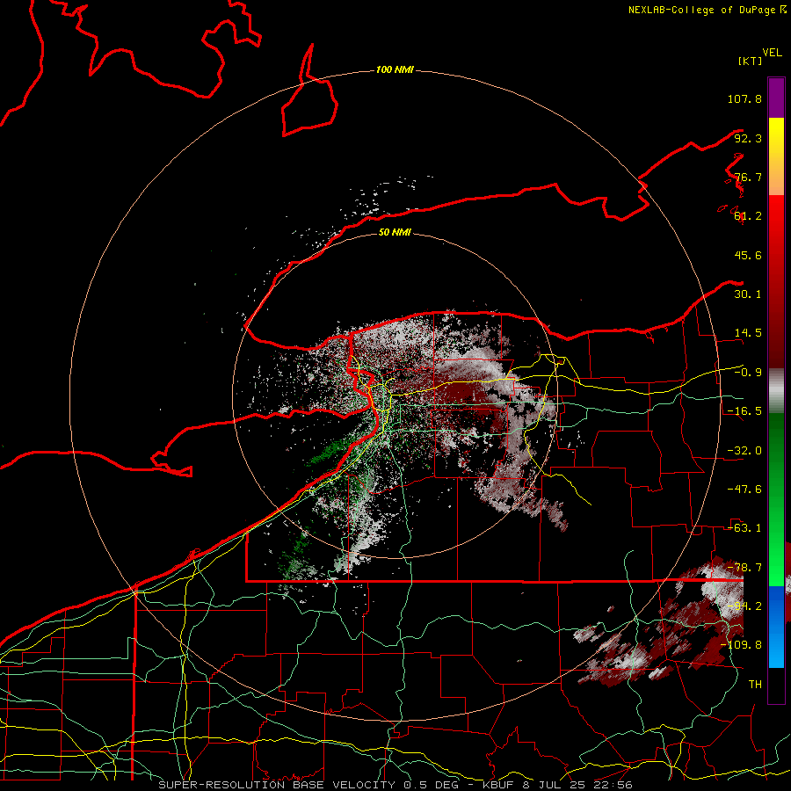Click the [KT] units label
Image resolution: width=791 pixels, height=791 pixels.
coord(750,61)
